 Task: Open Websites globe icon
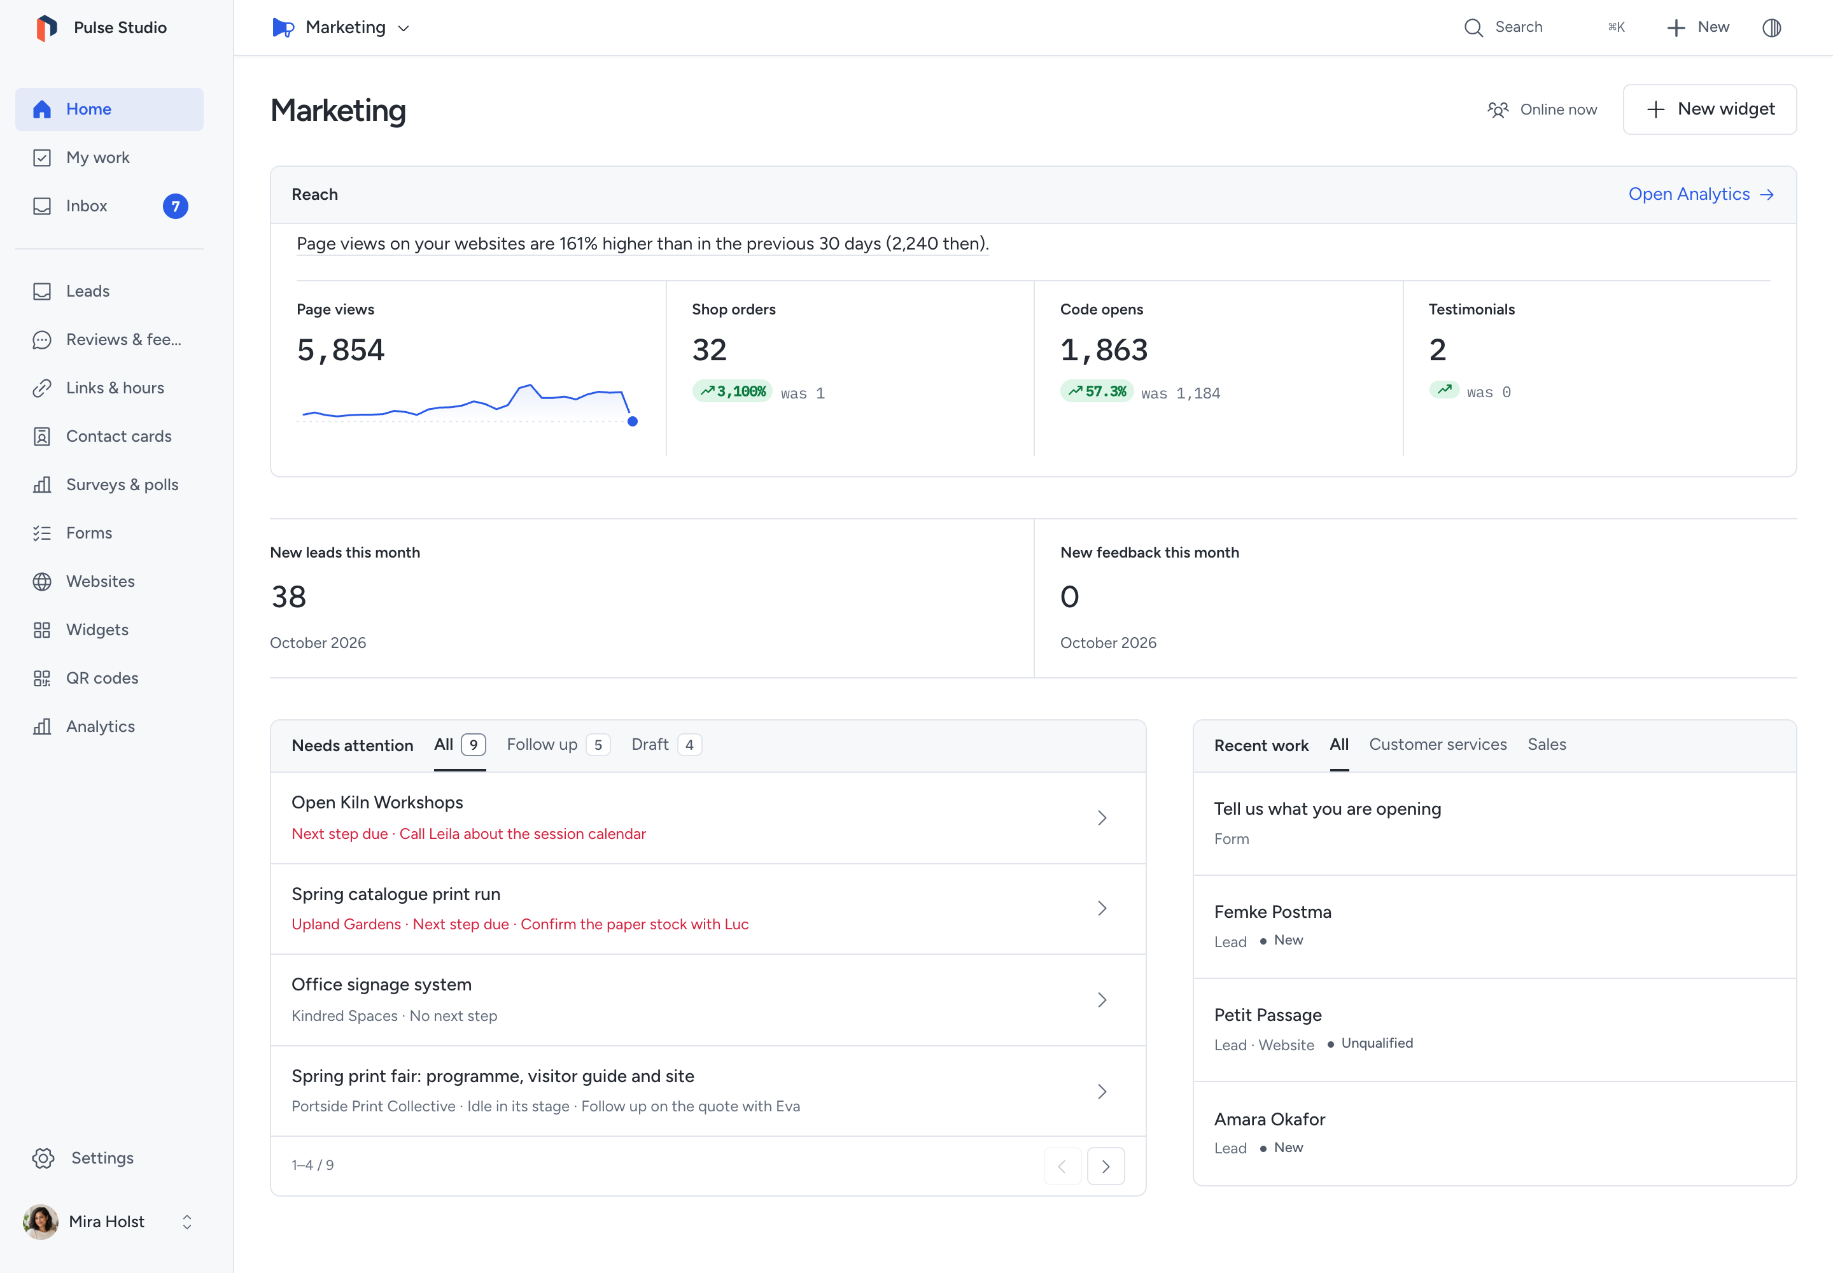pyautogui.click(x=42, y=582)
